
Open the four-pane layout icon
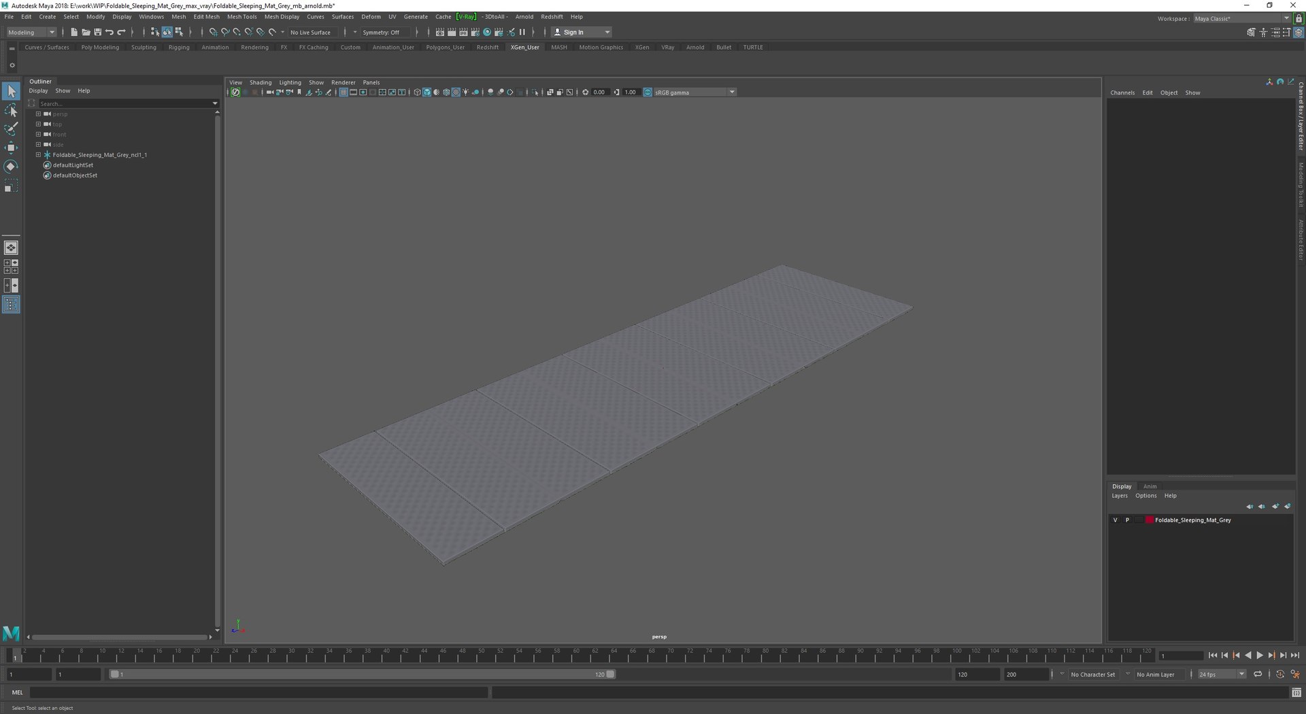(11, 267)
